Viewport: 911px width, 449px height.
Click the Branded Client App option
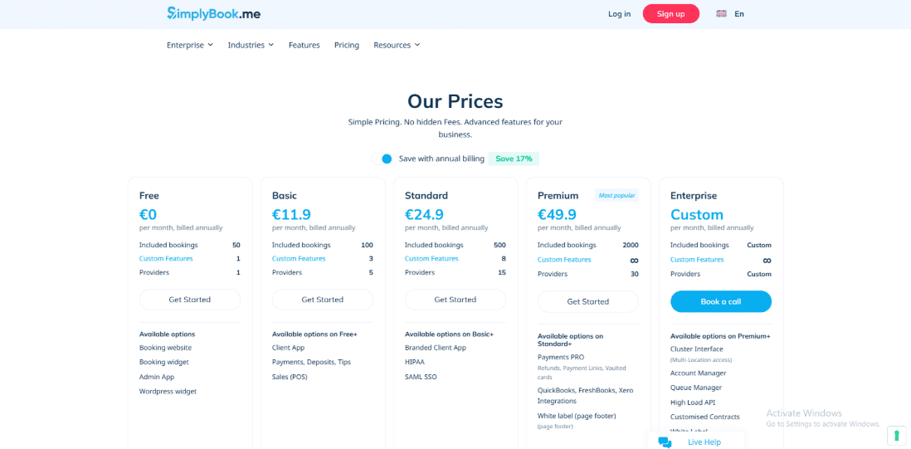[x=436, y=348]
